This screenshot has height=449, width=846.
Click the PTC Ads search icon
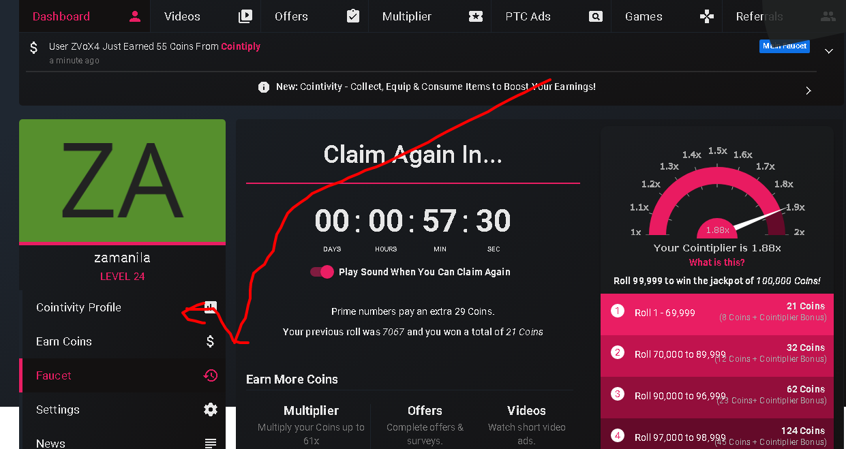pos(596,16)
